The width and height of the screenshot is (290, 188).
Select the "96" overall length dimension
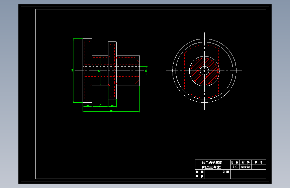111,110
